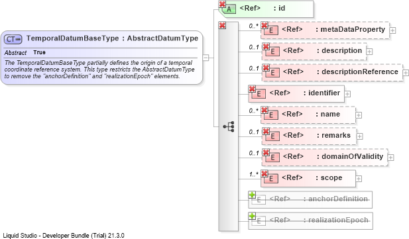Expand the remarks element
The height and width of the screenshot is (239, 409).
(x=360, y=136)
